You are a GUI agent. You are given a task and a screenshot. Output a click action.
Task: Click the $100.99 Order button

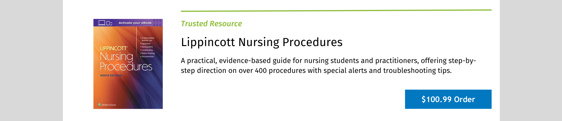click(448, 99)
